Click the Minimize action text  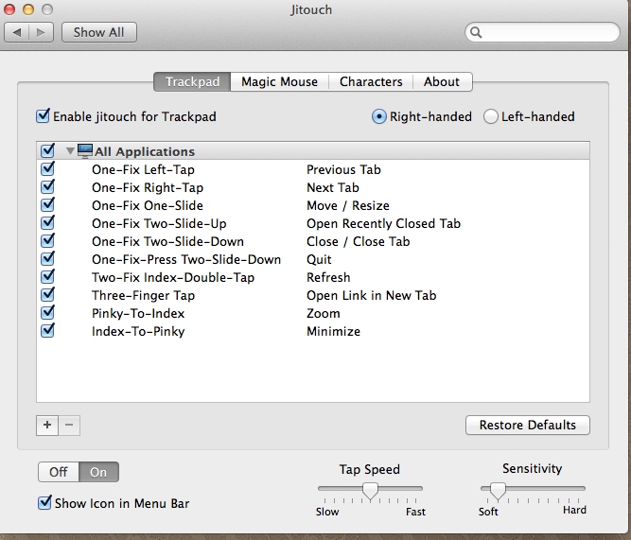pos(333,331)
